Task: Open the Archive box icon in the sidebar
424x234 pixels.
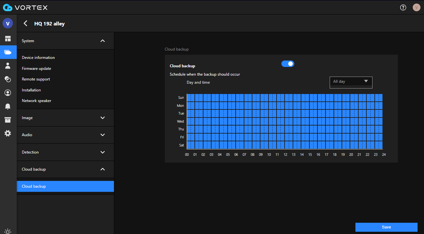Action: 8,120
